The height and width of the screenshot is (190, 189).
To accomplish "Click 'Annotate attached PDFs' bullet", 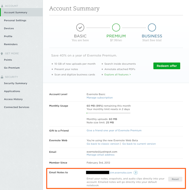I will [x=120, y=69].
